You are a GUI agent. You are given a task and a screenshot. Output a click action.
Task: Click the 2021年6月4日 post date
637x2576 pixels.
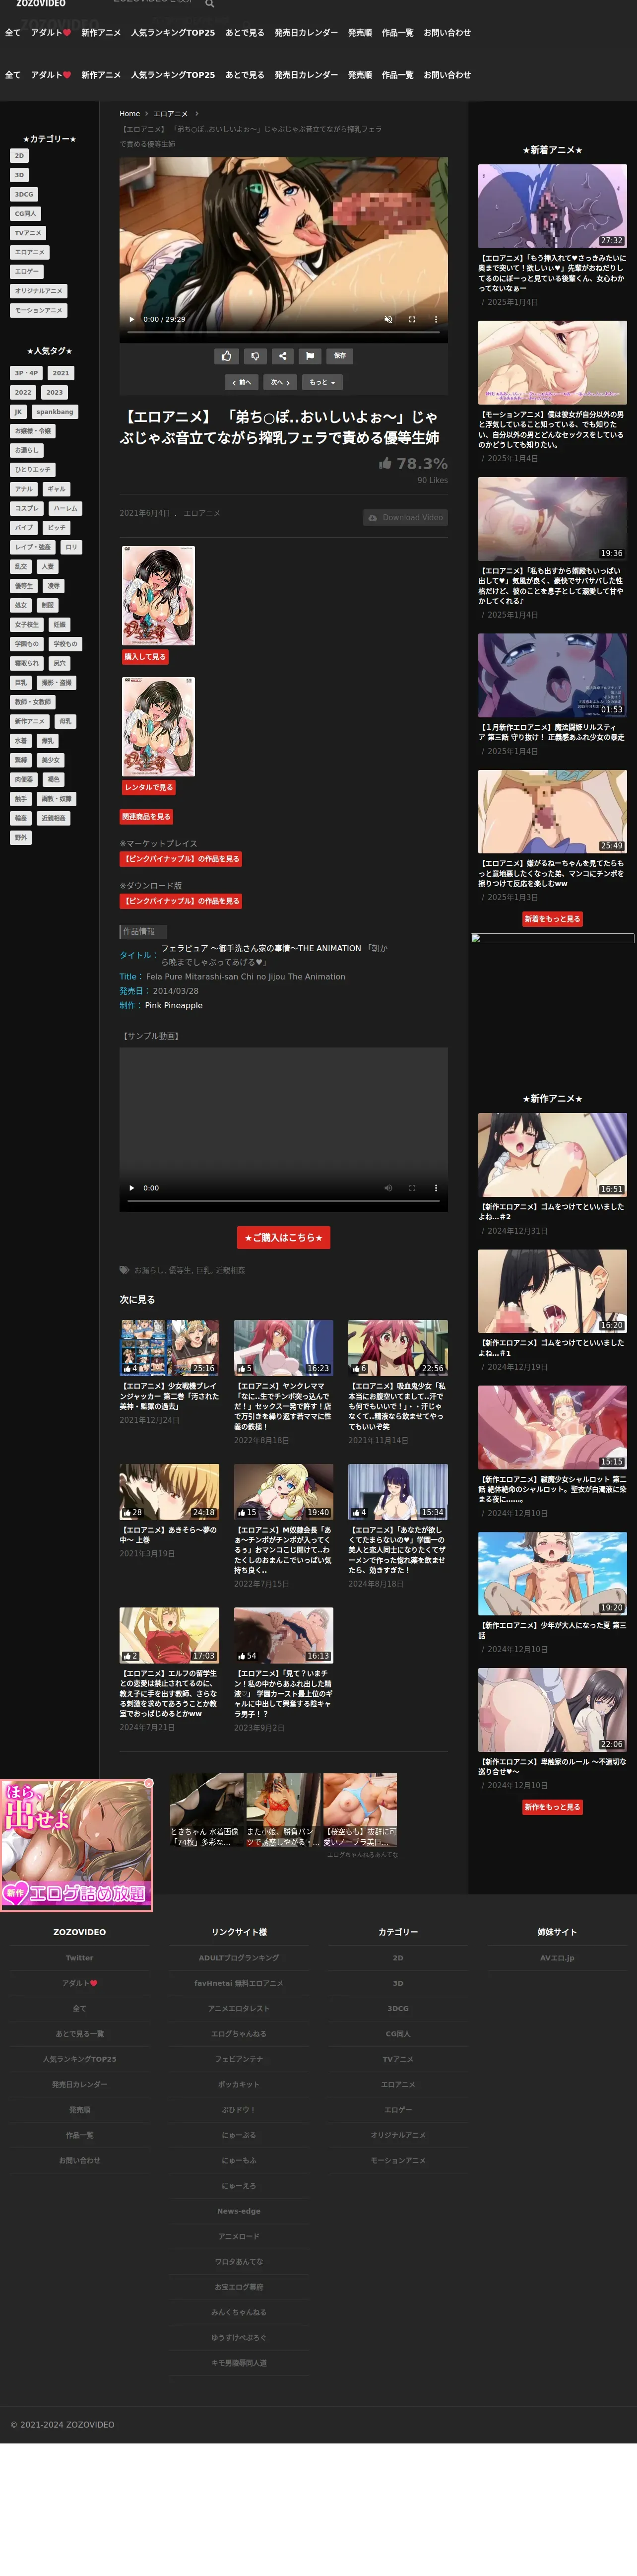click(x=145, y=513)
